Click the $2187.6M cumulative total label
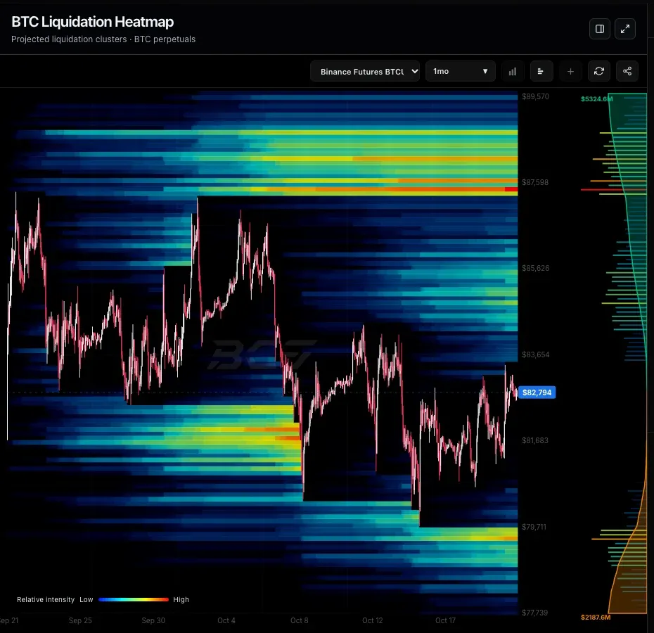Screen dimensions: 654x633 [596, 617]
